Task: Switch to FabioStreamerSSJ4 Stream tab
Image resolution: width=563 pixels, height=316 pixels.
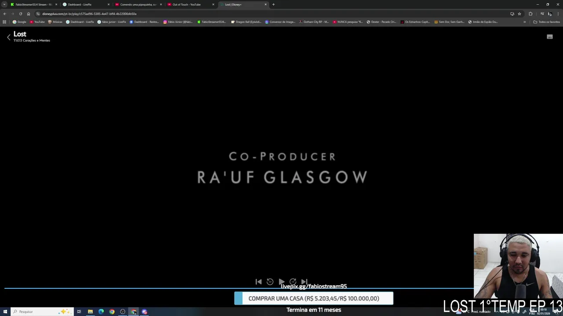Action: coord(33,4)
